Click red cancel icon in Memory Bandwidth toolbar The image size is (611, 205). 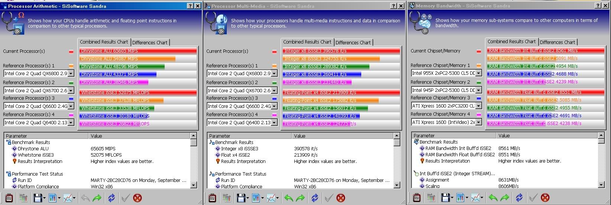545,198
